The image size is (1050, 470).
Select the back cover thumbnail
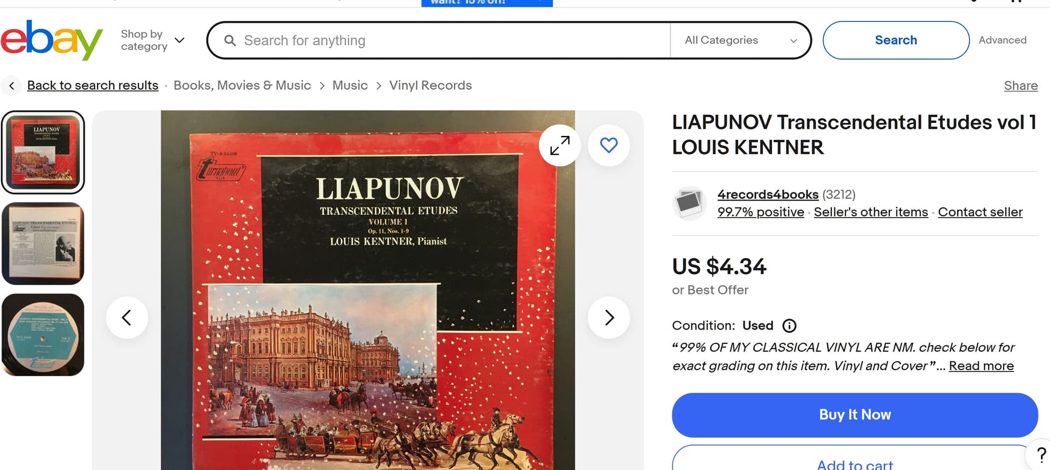pos(43,244)
